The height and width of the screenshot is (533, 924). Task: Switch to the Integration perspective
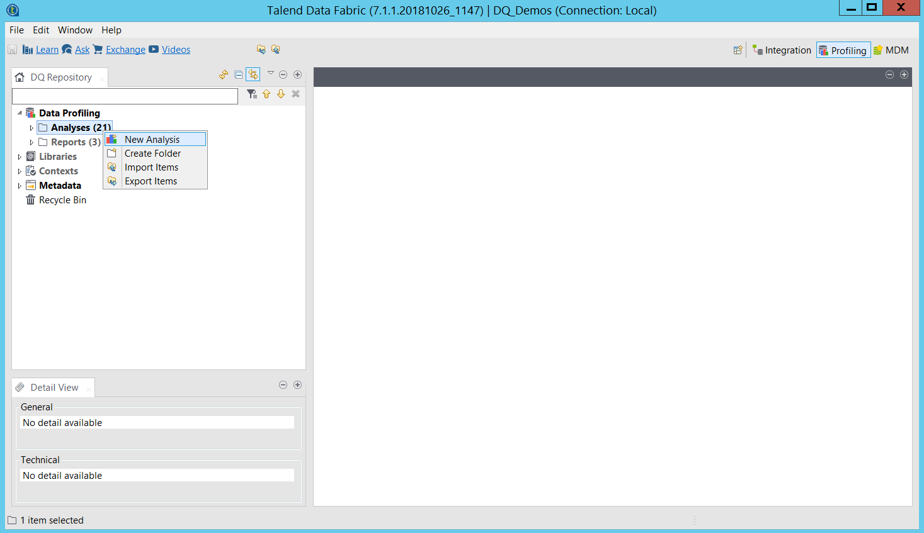(782, 50)
